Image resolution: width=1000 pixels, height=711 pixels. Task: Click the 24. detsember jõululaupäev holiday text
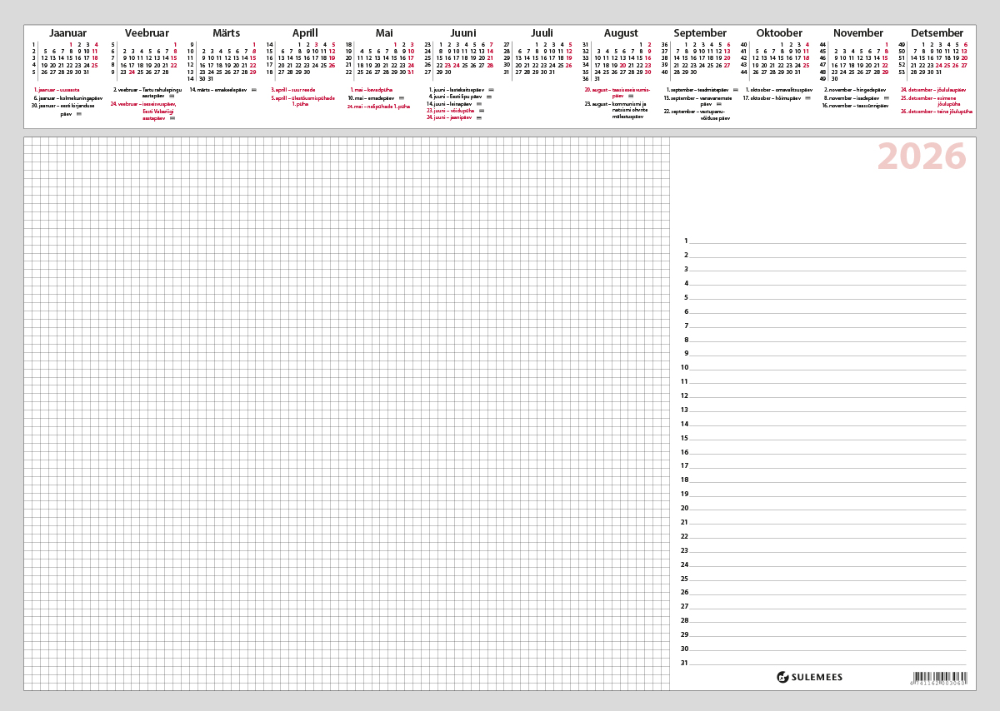(x=932, y=89)
